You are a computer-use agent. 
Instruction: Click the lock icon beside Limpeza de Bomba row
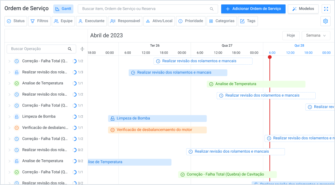(x=17, y=117)
